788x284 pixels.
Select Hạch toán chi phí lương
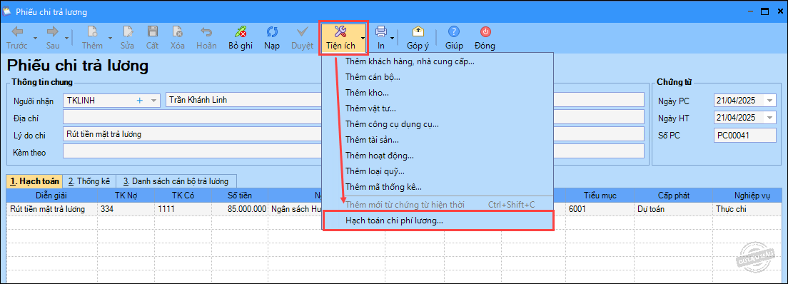coord(438,220)
